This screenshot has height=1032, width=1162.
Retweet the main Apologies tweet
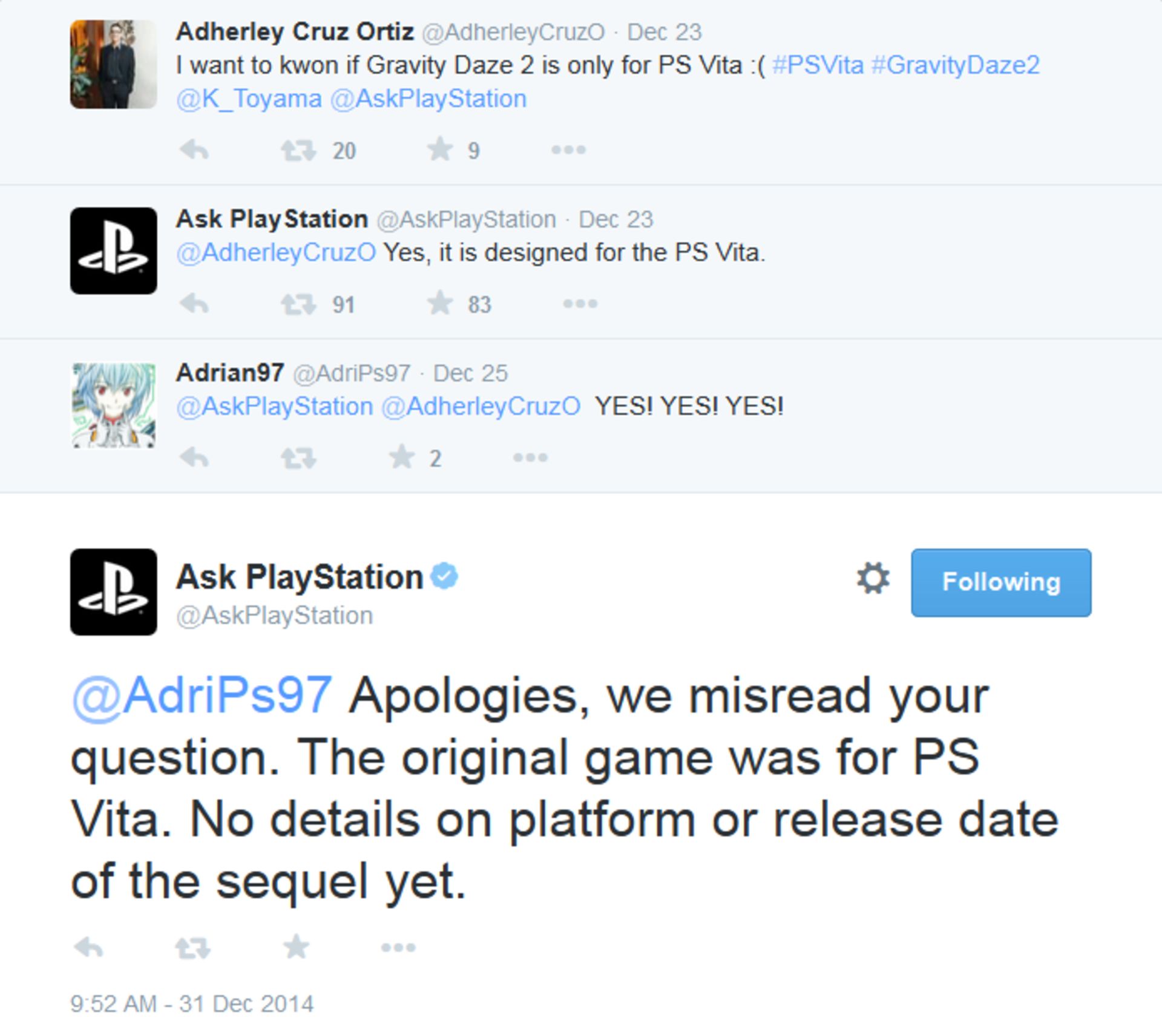[193, 947]
